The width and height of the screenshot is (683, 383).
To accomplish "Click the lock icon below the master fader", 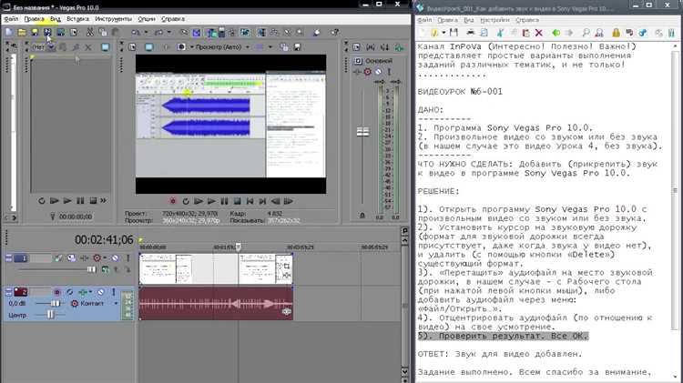I will coord(362,216).
